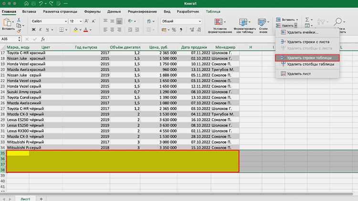
Task: Increase indent
Action: pos(137,30)
